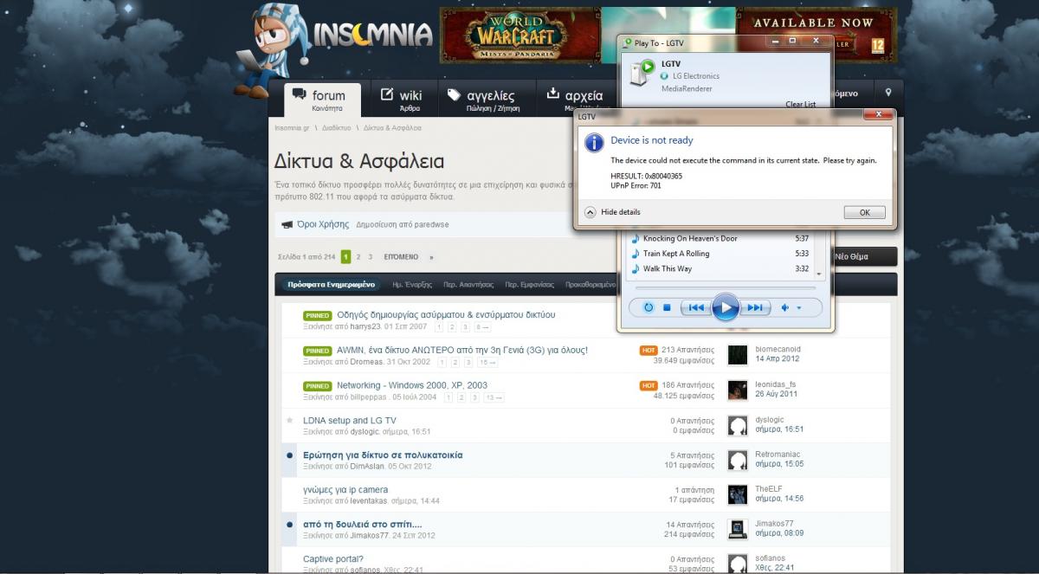Open the sofianos last poster link
This screenshot has height=574, width=1039.
[x=771, y=558]
